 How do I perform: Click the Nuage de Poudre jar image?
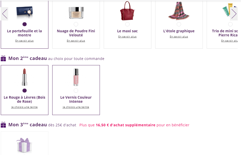point(76,12)
